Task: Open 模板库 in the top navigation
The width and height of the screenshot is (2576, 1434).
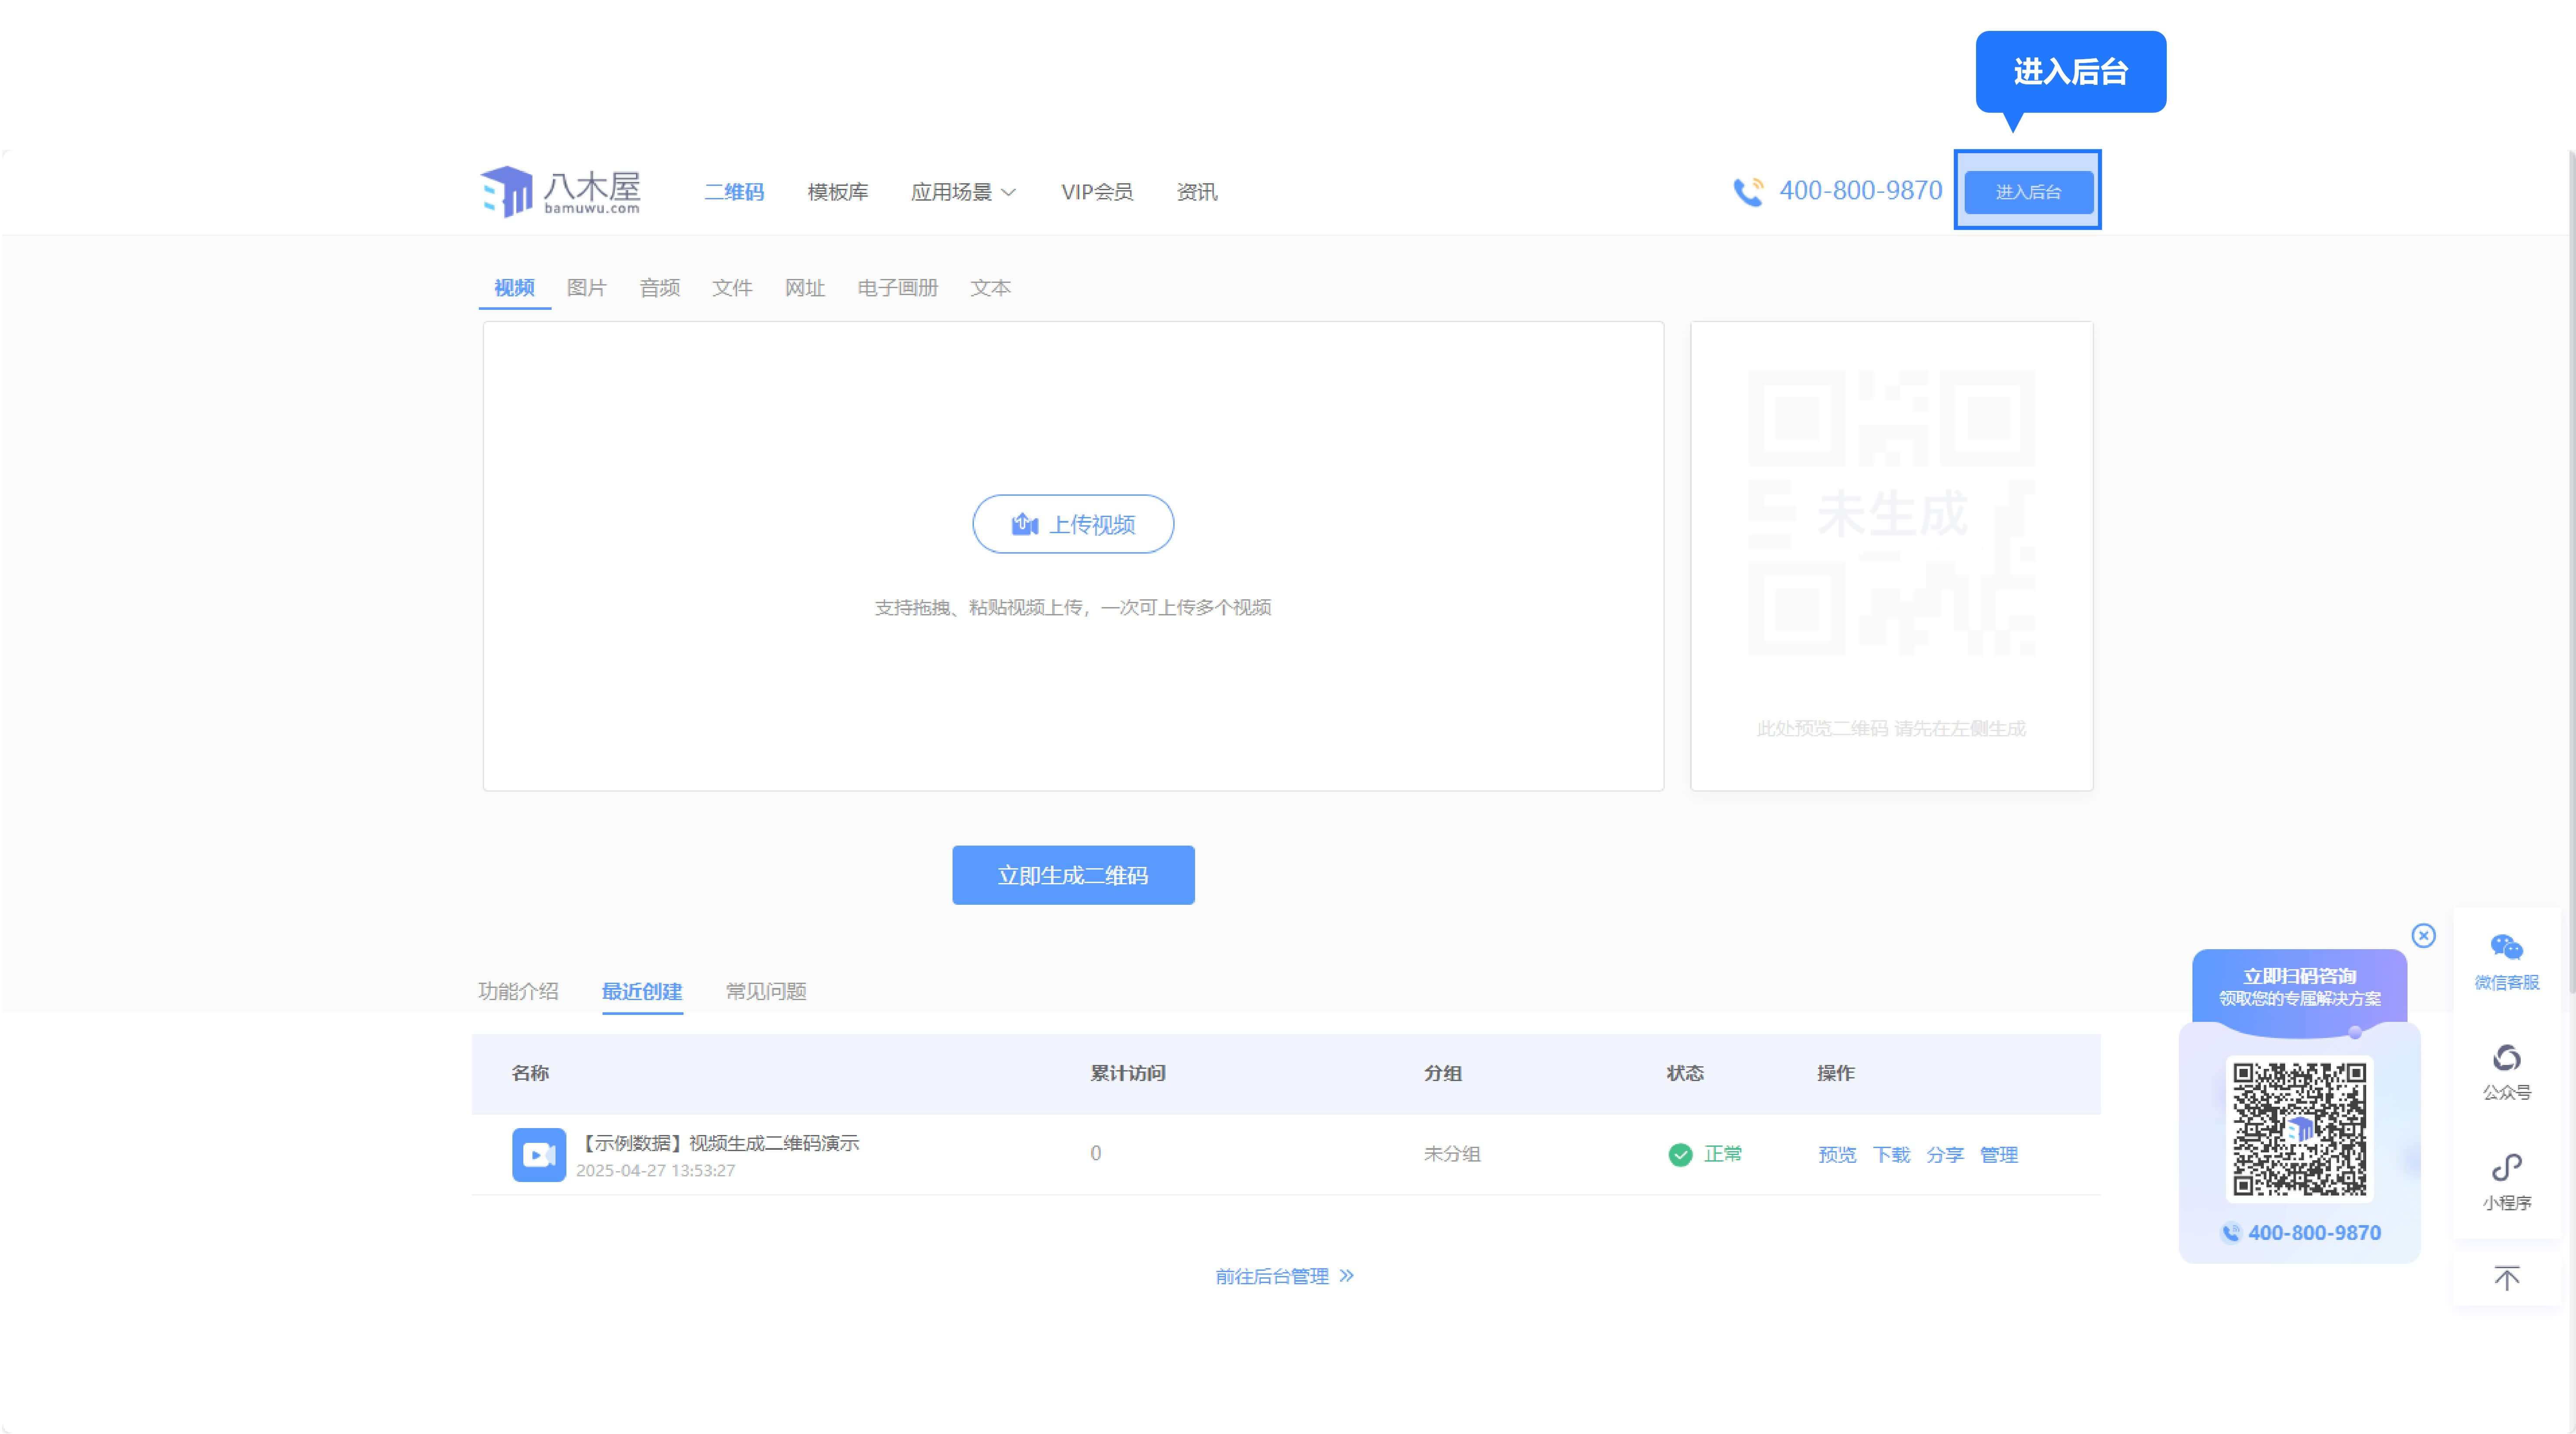Action: coord(837,192)
